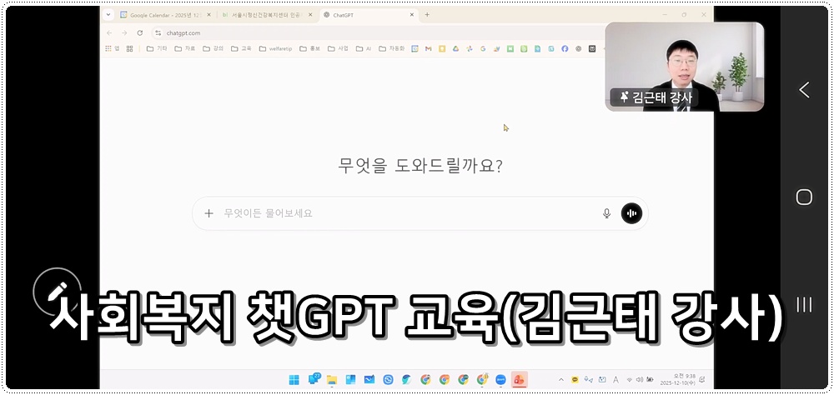The height and width of the screenshot is (395, 834).
Task: Open the active red app on taskbar
Action: click(519, 379)
